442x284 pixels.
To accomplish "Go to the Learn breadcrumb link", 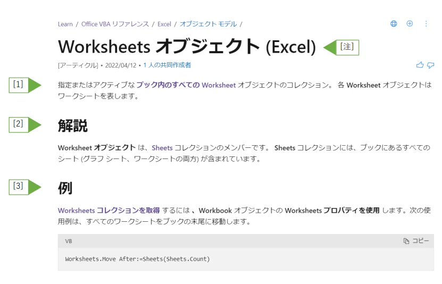I will (65, 24).
